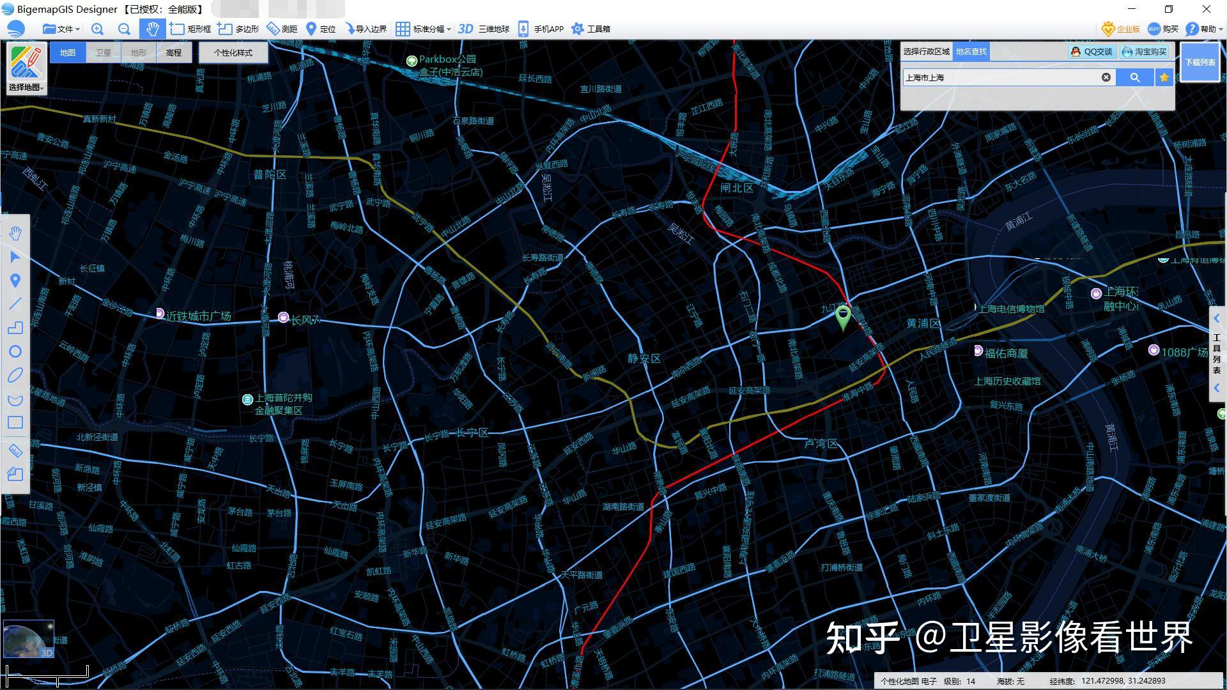Activate the 测距 distance measuring tool
This screenshot has height=690, width=1227.
(x=282, y=29)
